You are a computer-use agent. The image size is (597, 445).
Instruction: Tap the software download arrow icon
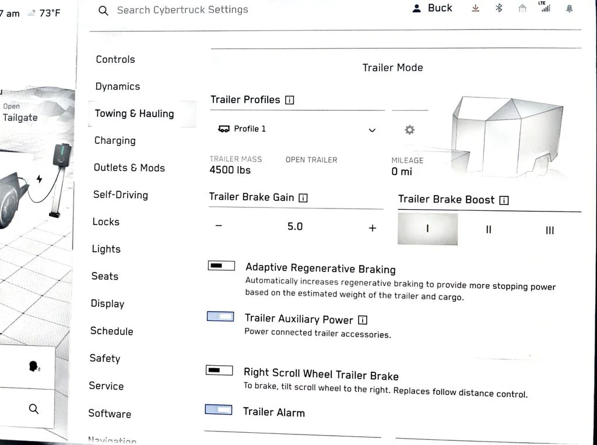(475, 8)
